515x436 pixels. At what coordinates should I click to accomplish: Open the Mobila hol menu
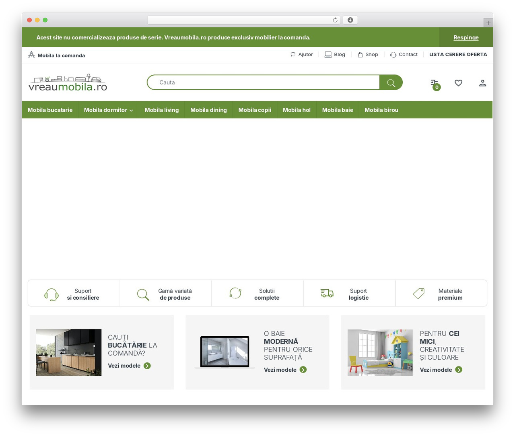(x=297, y=110)
